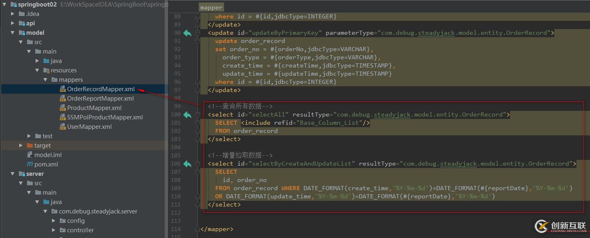The image size is (590, 238).
Task: Click the green gutter arrow beside updateByPrimaryKey
Action: tap(187, 33)
